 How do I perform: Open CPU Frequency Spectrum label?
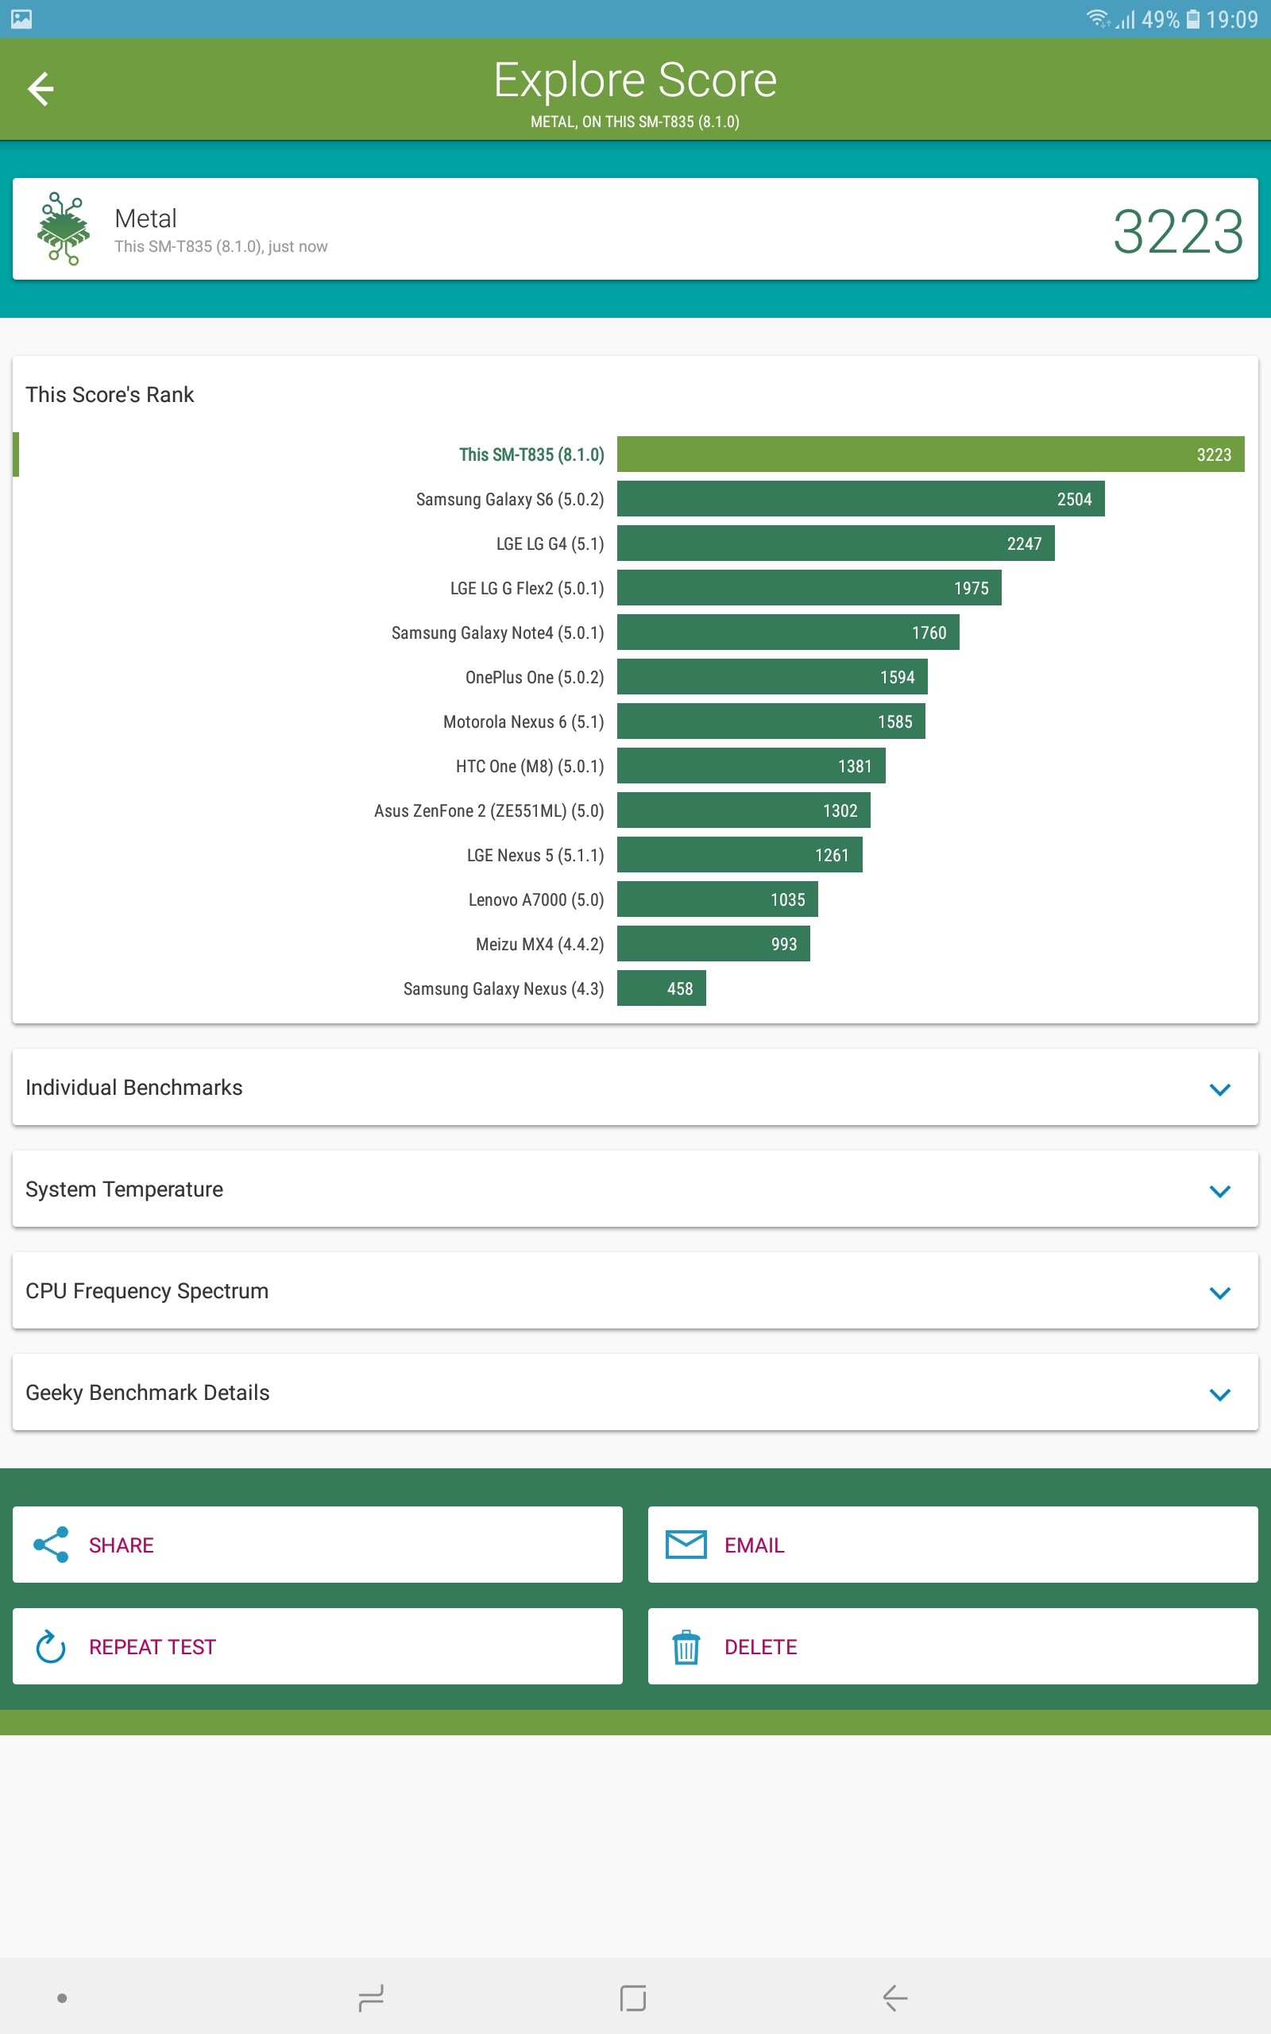point(147,1291)
